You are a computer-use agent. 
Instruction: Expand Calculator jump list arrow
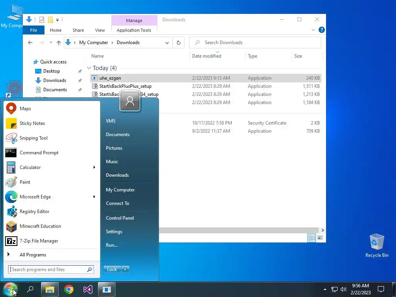pos(94,167)
